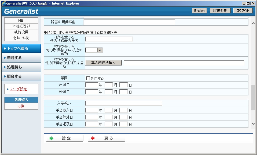Image resolution: width=257 pixels, height=155 pixels.
Task: Click 本人現住所挿入 to insert address
Action: pyautogui.click(x=104, y=63)
